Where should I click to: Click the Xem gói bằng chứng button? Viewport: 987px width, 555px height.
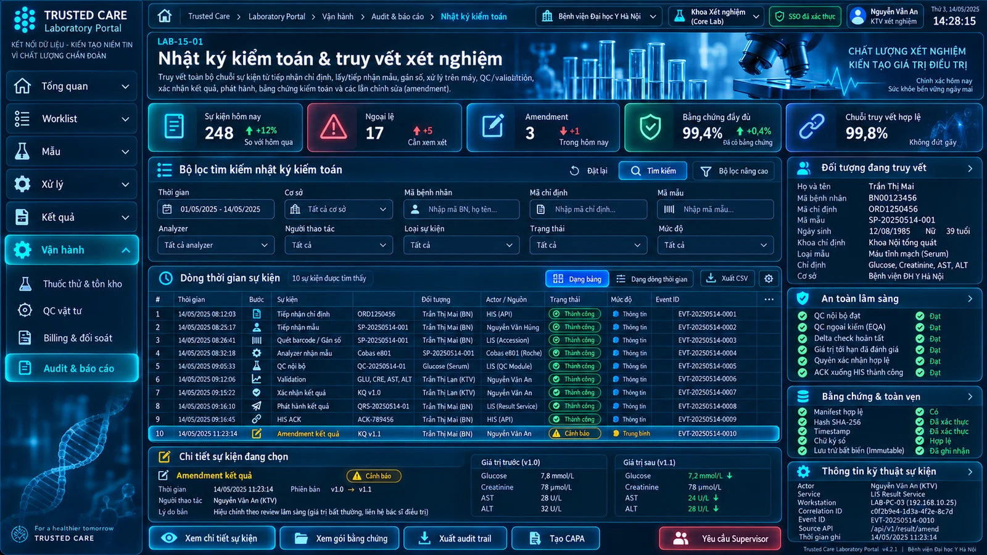click(339, 538)
